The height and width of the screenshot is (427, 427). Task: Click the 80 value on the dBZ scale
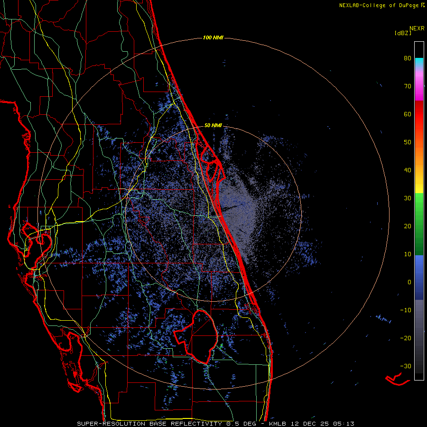[x=408, y=58]
